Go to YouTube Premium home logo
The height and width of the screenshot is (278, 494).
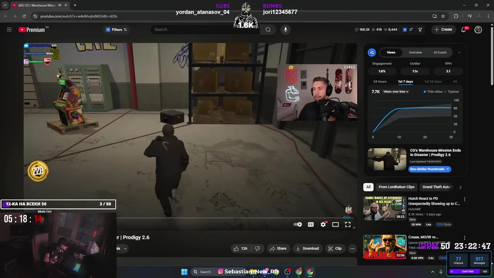(32, 30)
